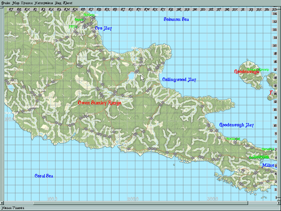This screenshot has height=211, width=281.
Task: Select the bridge icon under the KG column header
Action: click(x=18, y=12)
